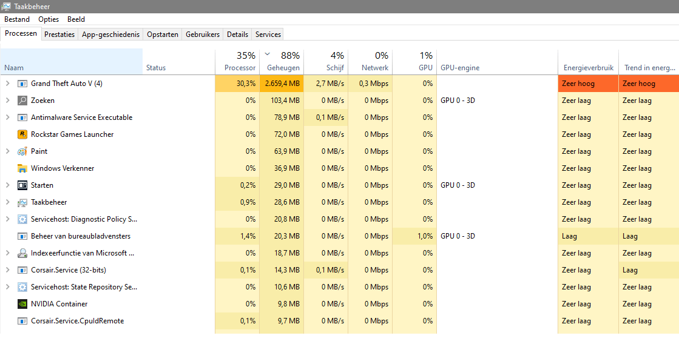The width and height of the screenshot is (679, 350).
Task: Click the Taakbeheer process icon
Action: [22, 202]
